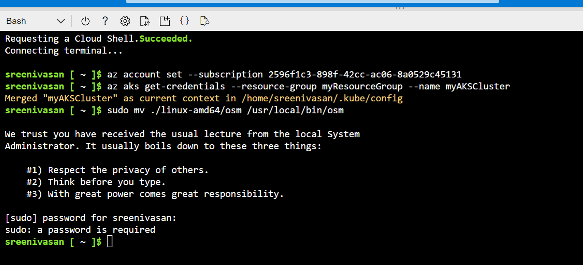
Task: Click the terminal cursor at the prompt
Action: pyautogui.click(x=109, y=242)
